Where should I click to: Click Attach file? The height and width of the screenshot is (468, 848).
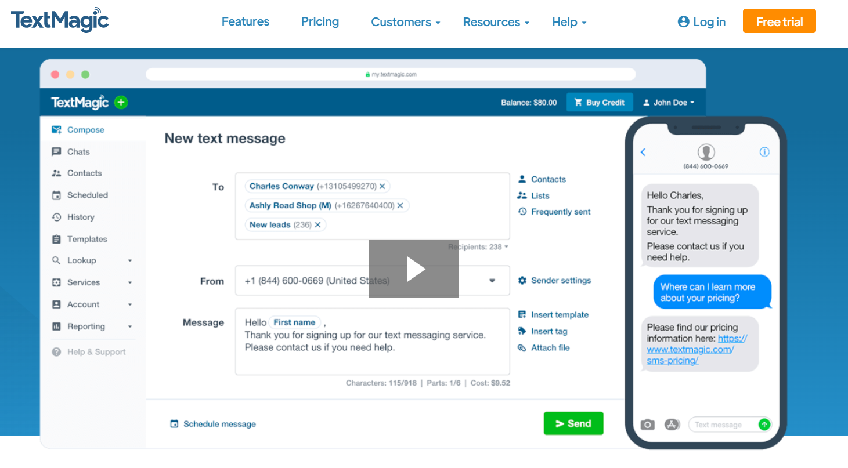pos(544,348)
